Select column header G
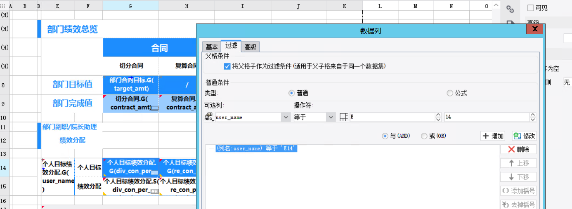Screen dimensions: 572x209 coord(130,5)
